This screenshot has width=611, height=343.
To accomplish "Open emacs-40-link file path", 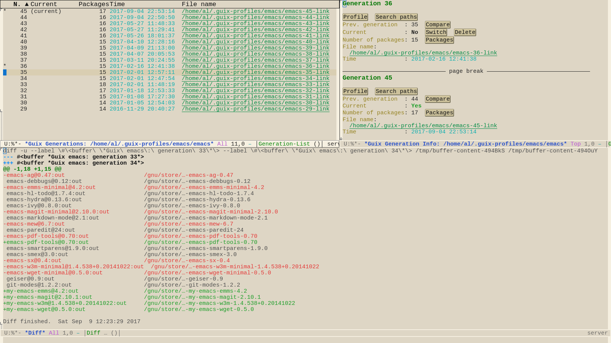I will [255, 42].
